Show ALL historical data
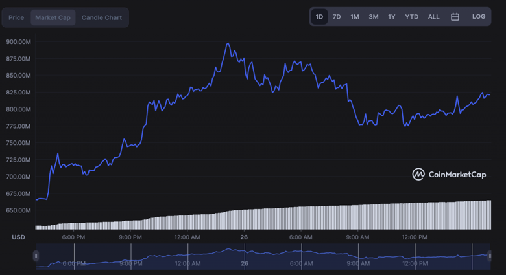 point(433,17)
